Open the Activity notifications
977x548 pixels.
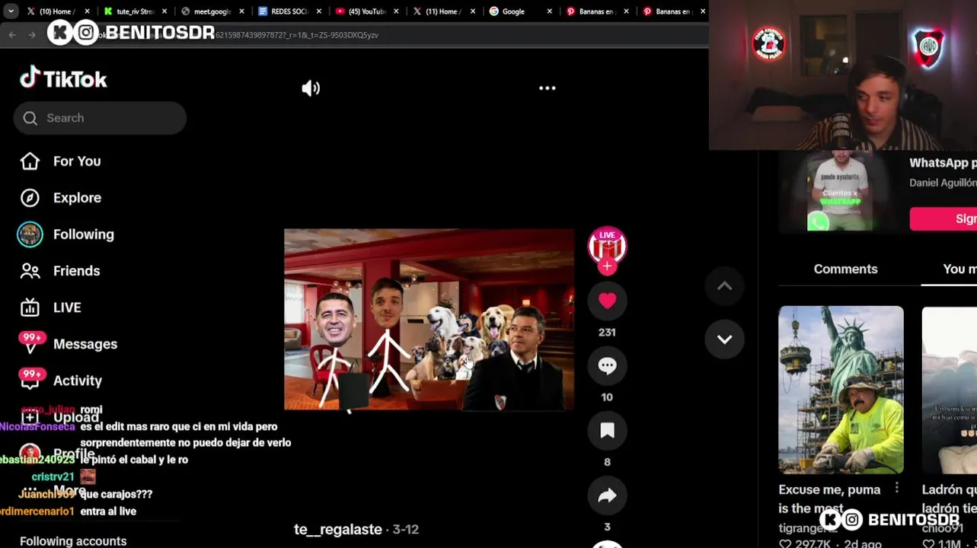point(78,381)
